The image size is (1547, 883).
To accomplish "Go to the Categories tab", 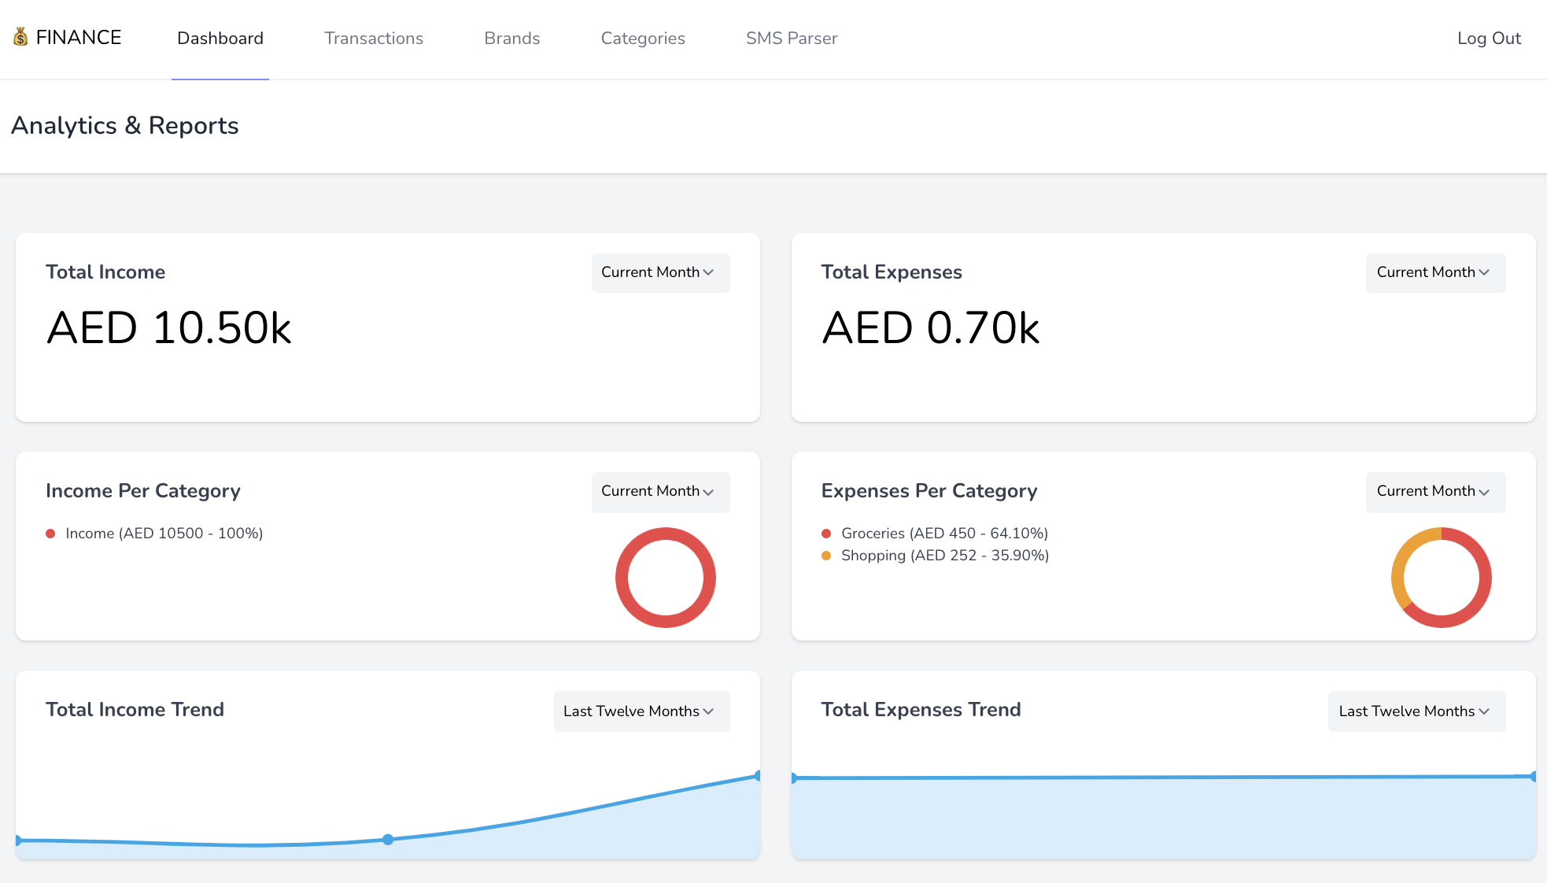I will pyautogui.click(x=642, y=39).
